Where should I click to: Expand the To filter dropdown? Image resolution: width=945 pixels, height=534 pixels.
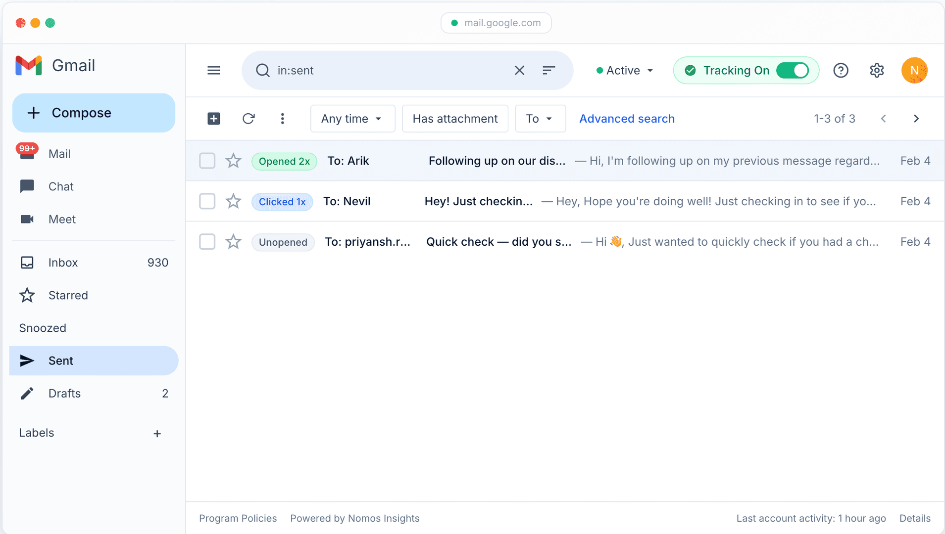540,119
